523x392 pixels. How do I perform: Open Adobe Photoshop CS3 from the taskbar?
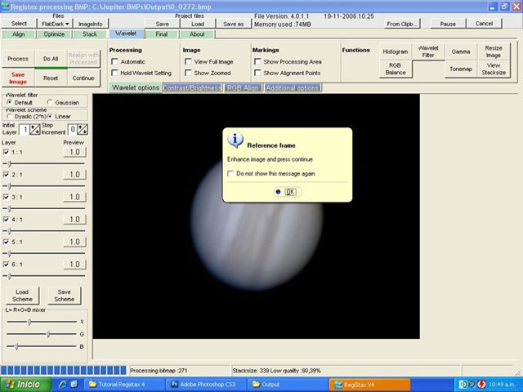(x=203, y=384)
